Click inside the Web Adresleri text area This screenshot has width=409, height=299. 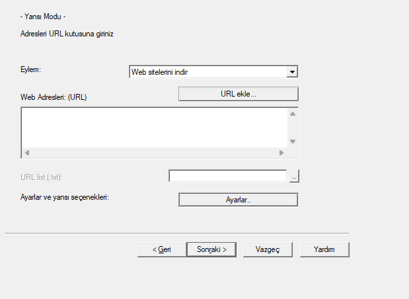153,126
